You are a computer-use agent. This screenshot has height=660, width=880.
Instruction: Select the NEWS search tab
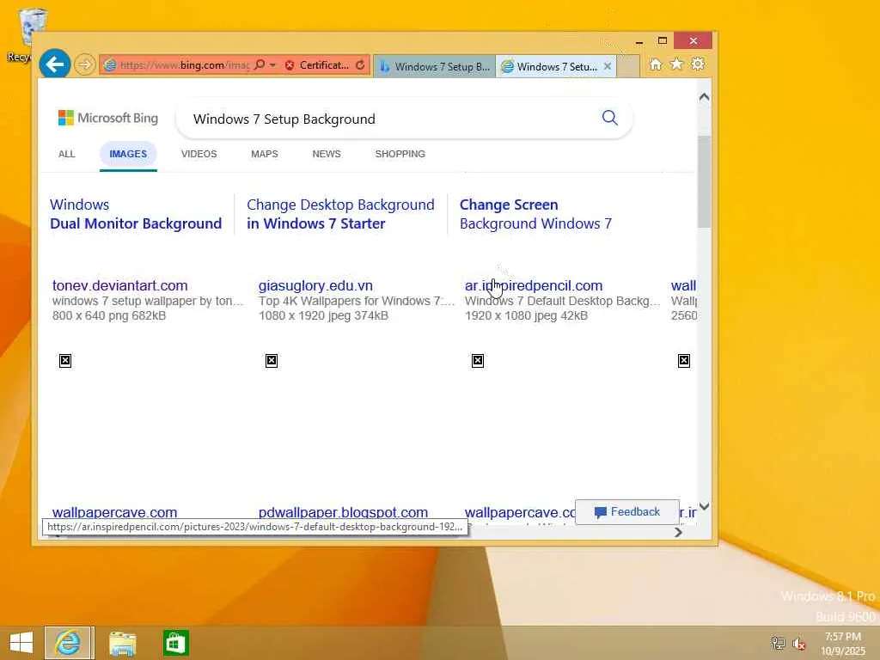point(327,154)
